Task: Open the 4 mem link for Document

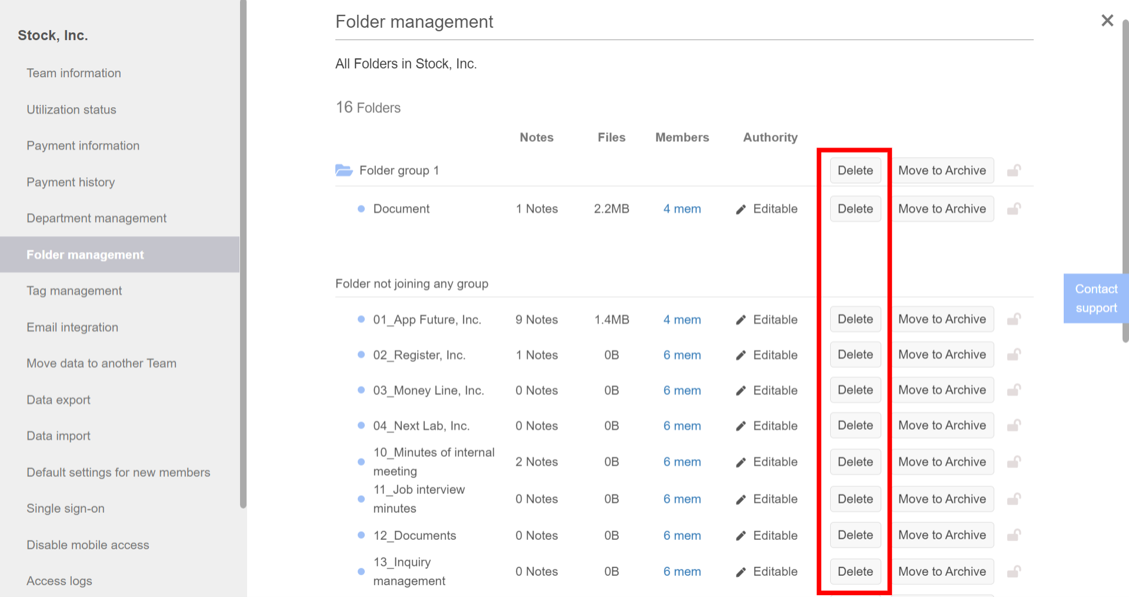Action: [x=682, y=208]
